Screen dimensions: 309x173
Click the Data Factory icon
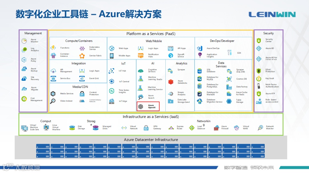pos(229,87)
